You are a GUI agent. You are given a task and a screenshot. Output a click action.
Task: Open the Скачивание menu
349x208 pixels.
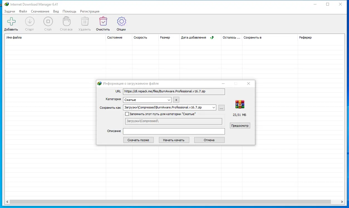pos(40,11)
